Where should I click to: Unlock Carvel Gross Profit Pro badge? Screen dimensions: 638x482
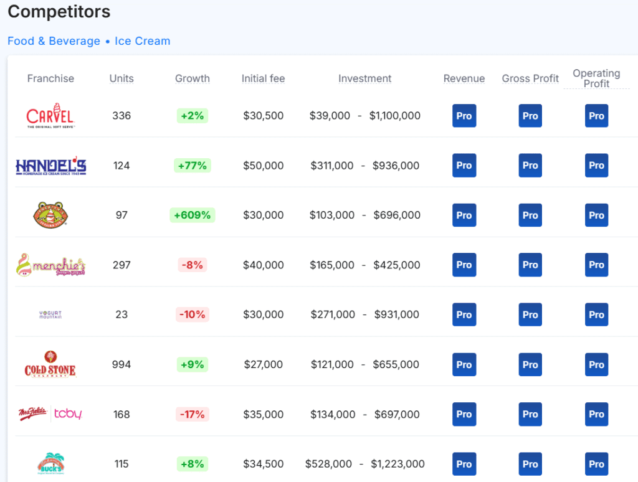[530, 115]
